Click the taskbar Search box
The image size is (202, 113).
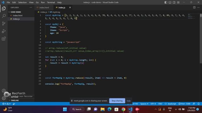point(77,109)
